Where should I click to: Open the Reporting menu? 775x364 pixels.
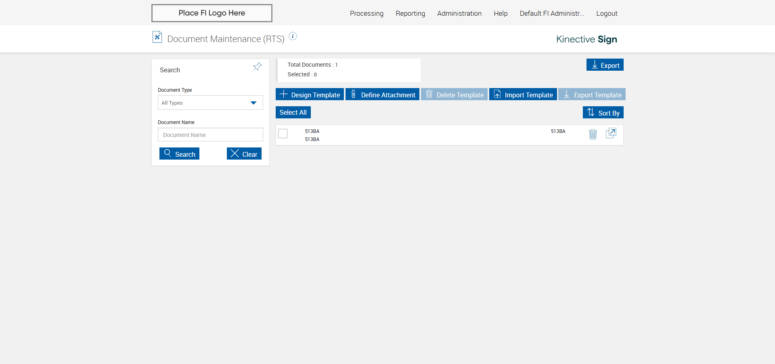(x=410, y=13)
